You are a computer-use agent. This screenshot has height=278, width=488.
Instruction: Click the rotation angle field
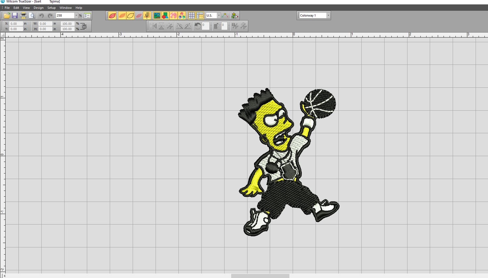pos(205,26)
